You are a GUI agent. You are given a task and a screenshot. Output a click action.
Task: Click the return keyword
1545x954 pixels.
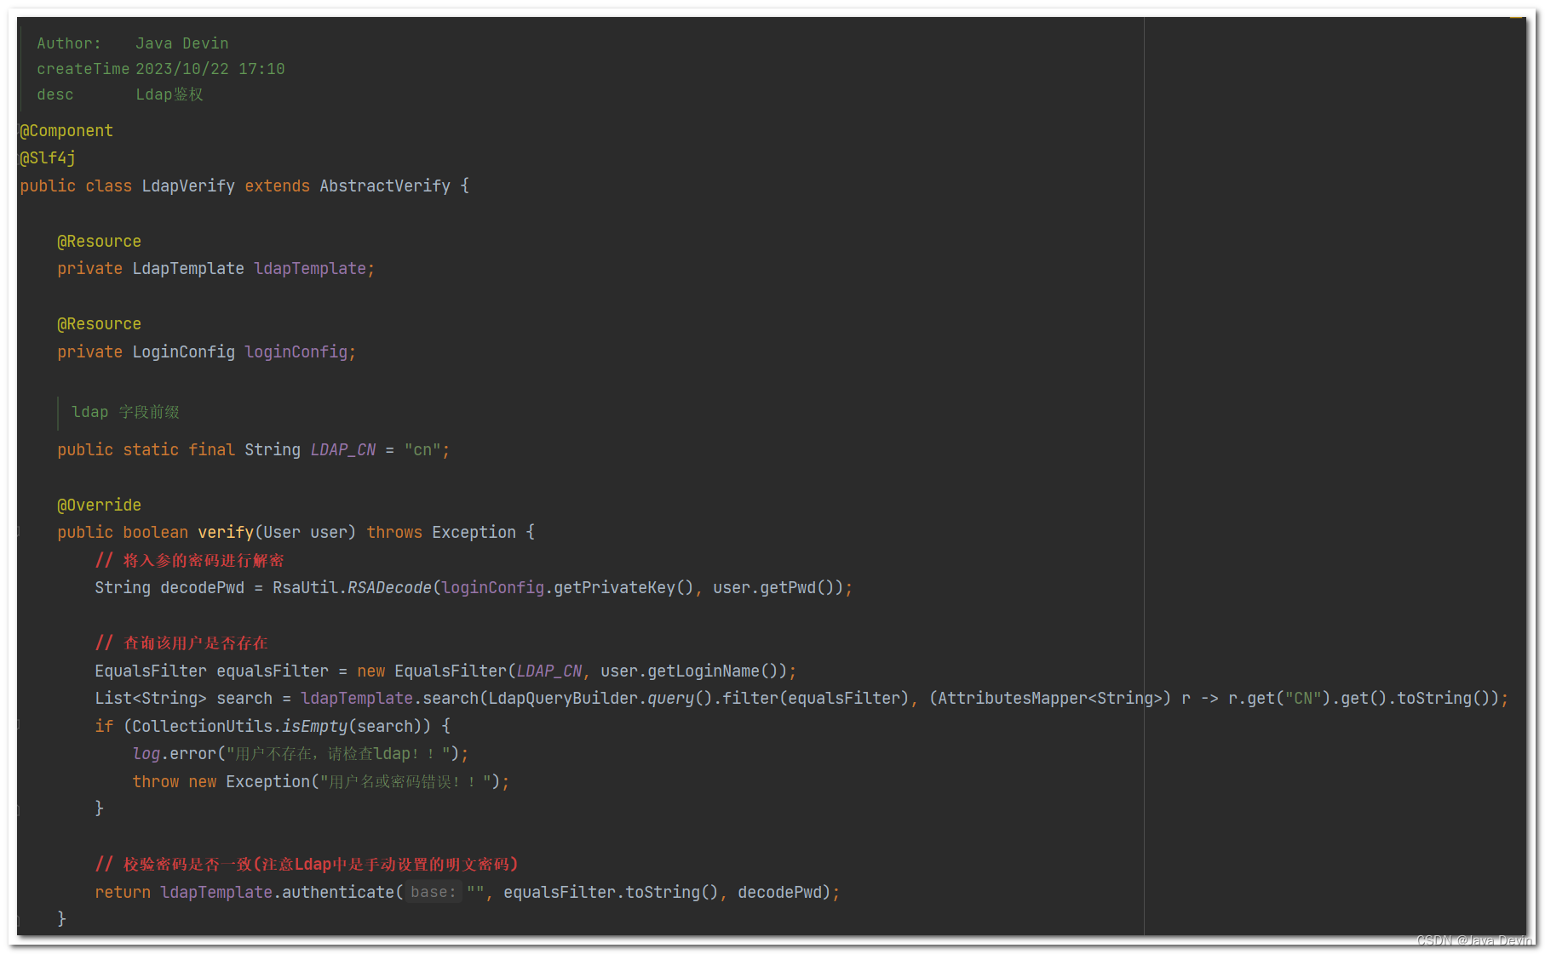[x=123, y=892]
